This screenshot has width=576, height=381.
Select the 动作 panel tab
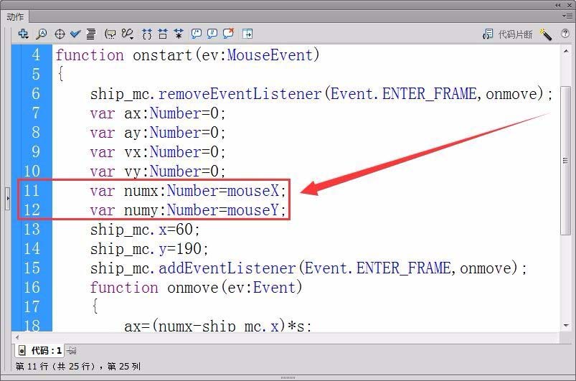(16, 17)
